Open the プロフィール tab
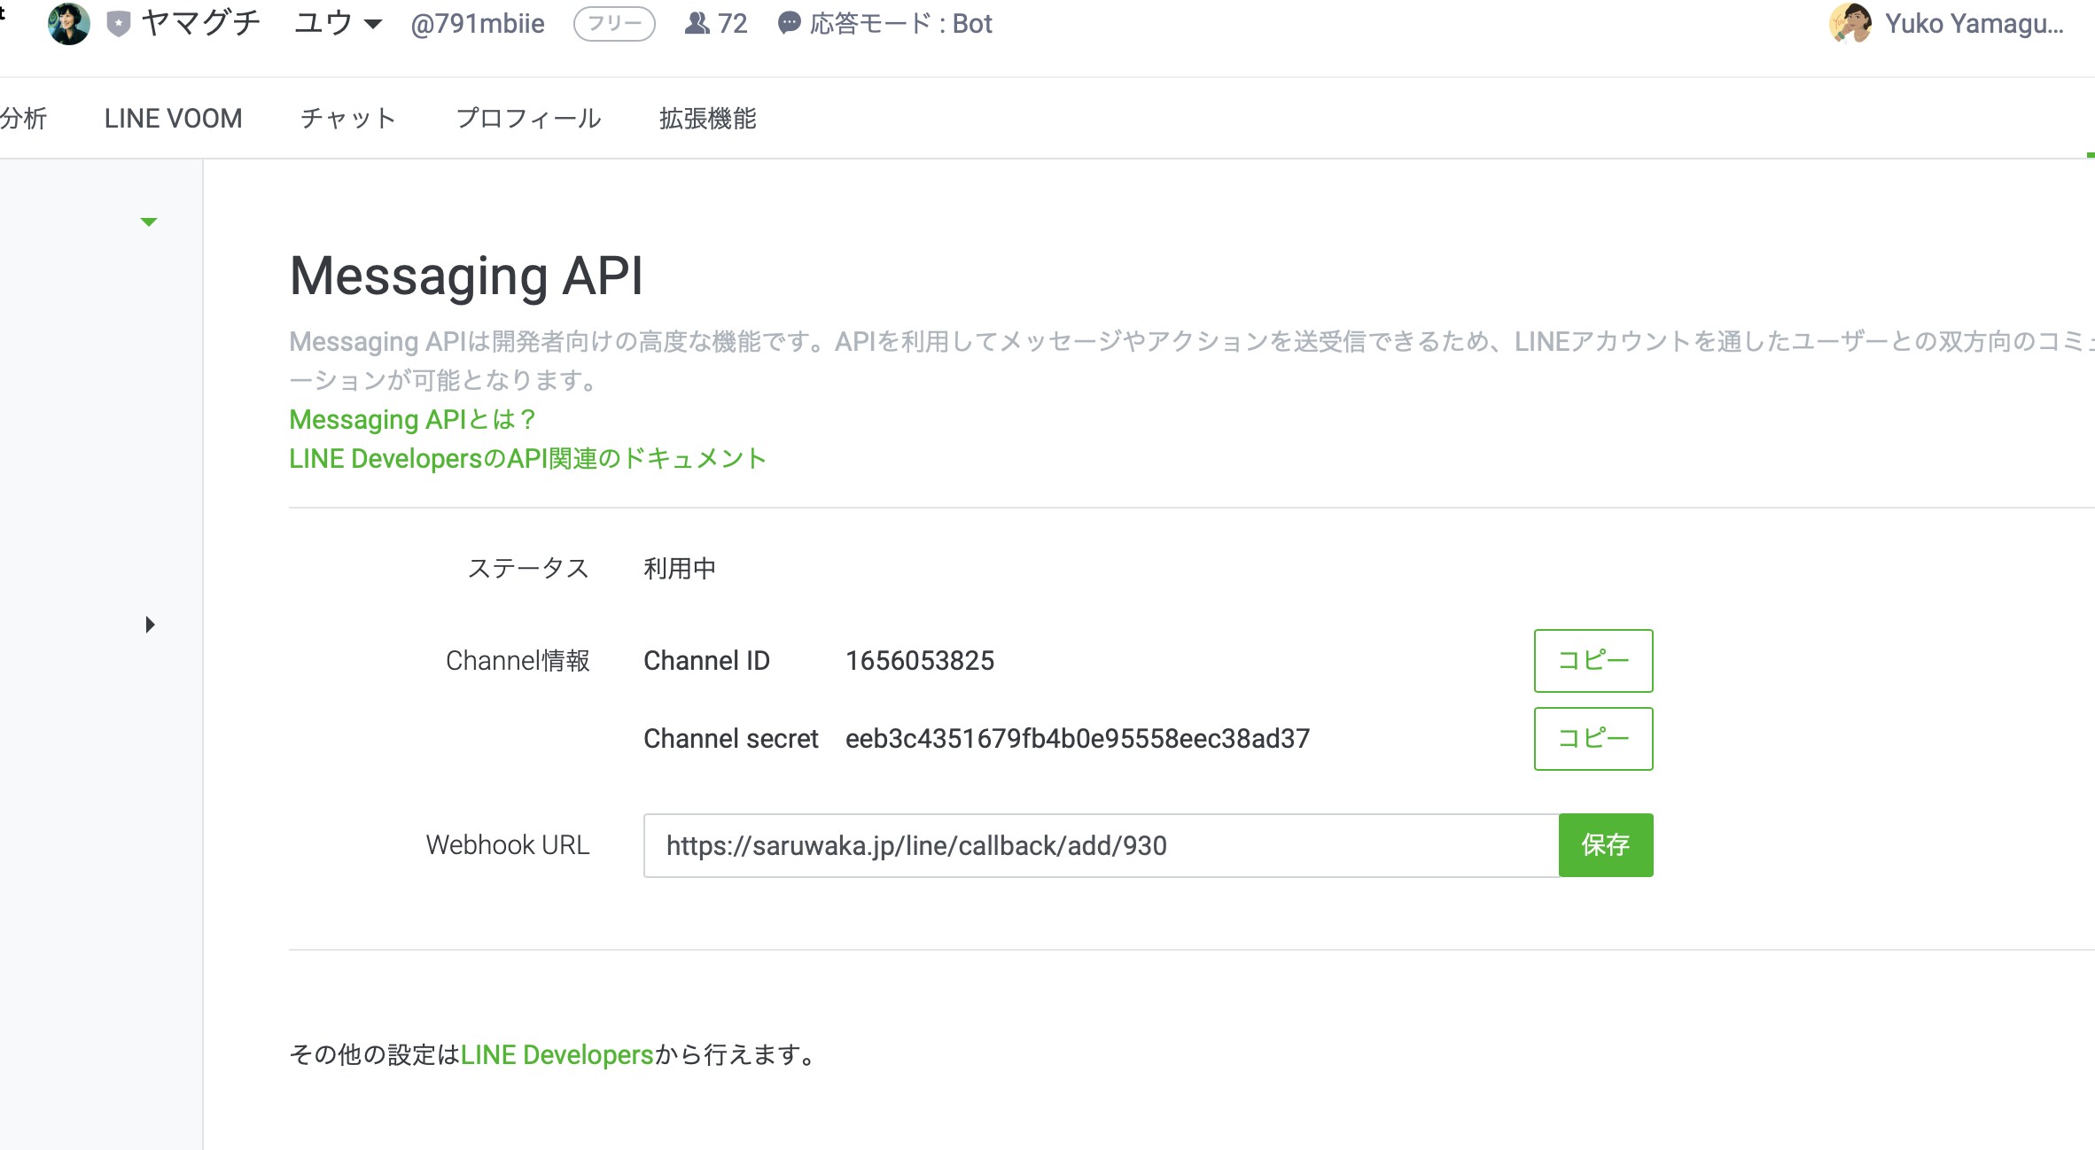The height and width of the screenshot is (1150, 2095). coord(528,118)
